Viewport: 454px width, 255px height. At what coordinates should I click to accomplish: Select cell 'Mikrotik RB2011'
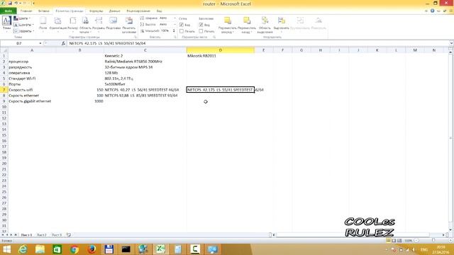pyautogui.click(x=221, y=56)
